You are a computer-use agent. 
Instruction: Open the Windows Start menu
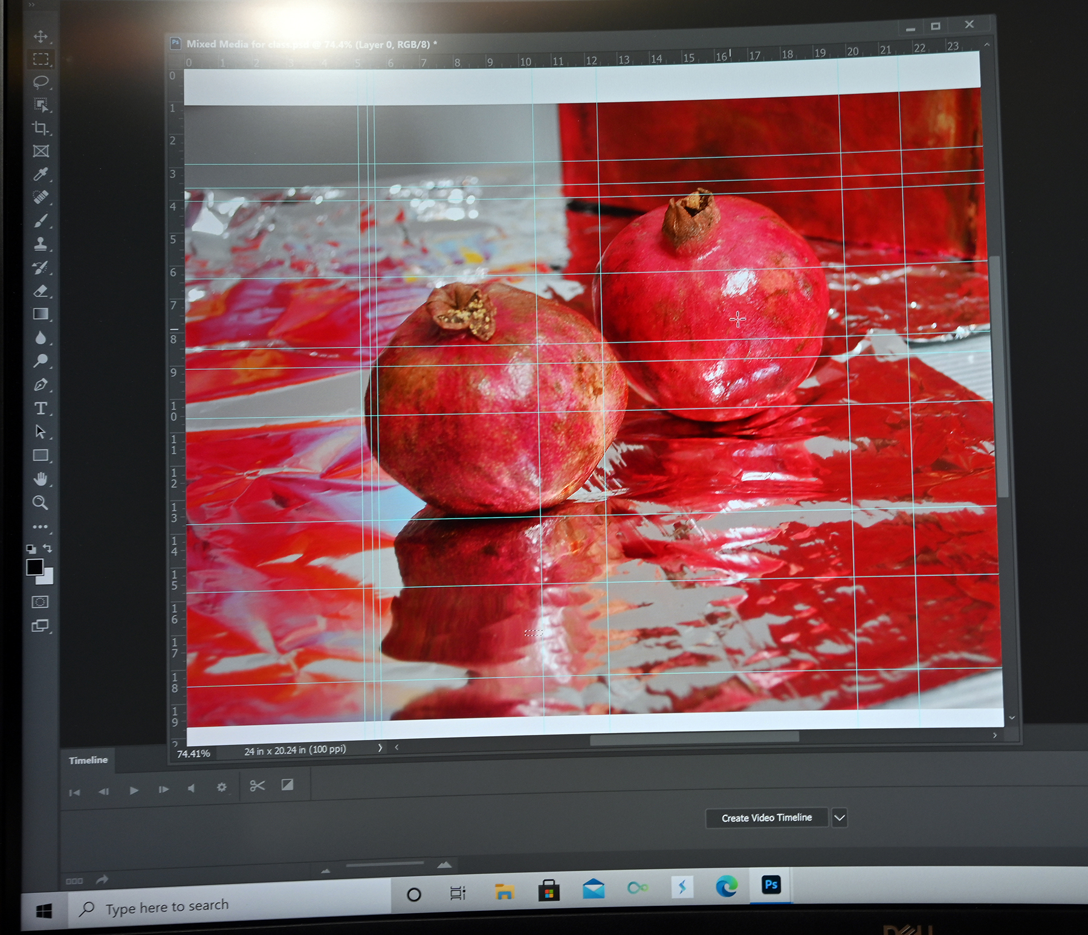point(44,911)
